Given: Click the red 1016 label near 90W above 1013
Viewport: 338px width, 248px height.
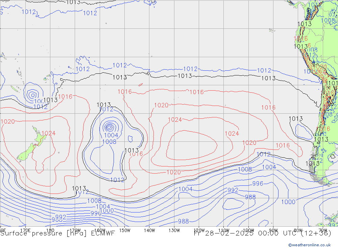Looking at the screenshot, I should [268, 108].
